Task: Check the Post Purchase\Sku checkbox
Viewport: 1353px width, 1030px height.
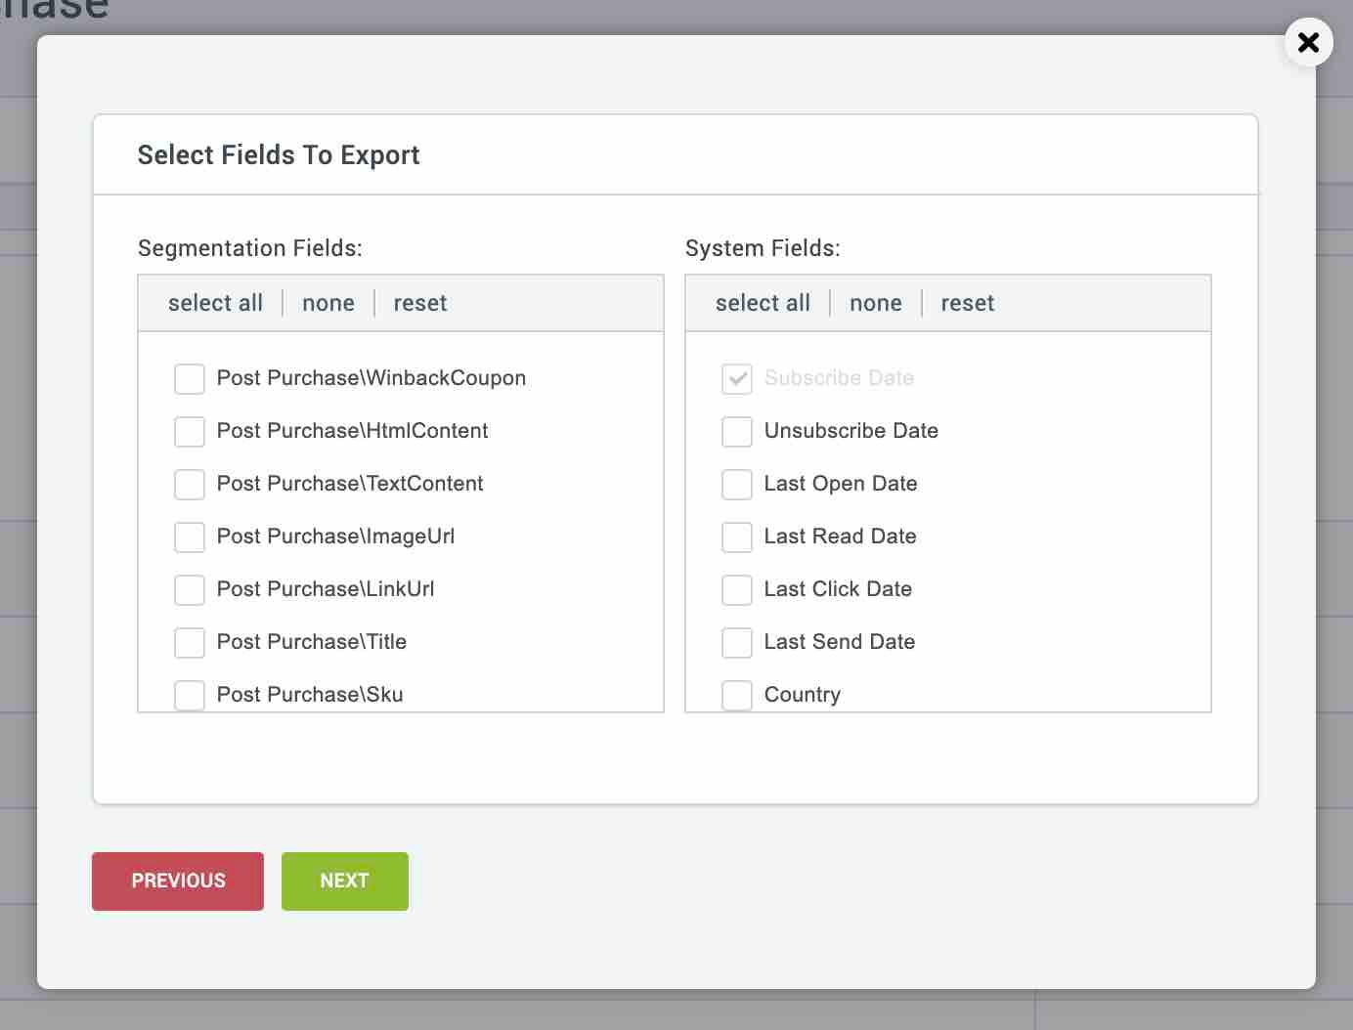Action: click(190, 696)
